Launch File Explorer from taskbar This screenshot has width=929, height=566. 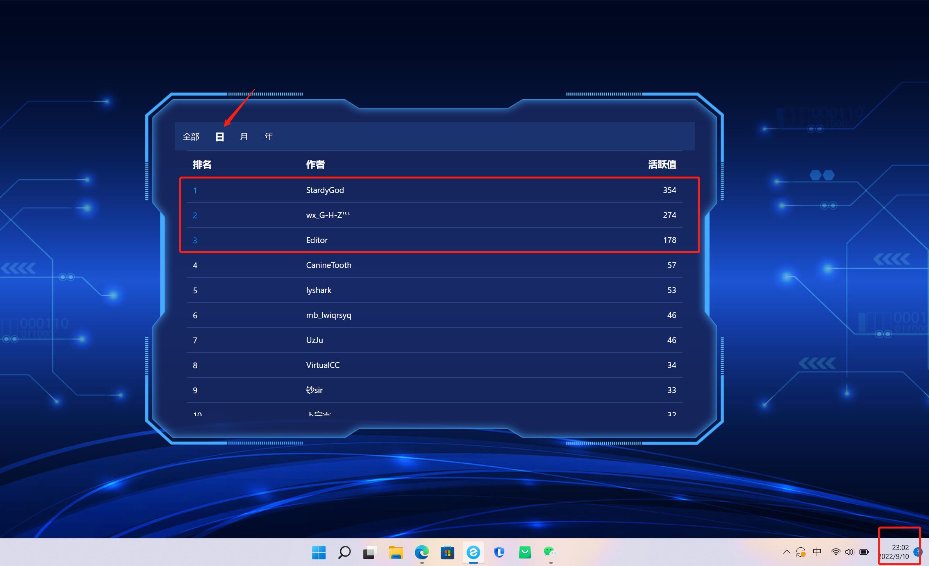pos(396,552)
